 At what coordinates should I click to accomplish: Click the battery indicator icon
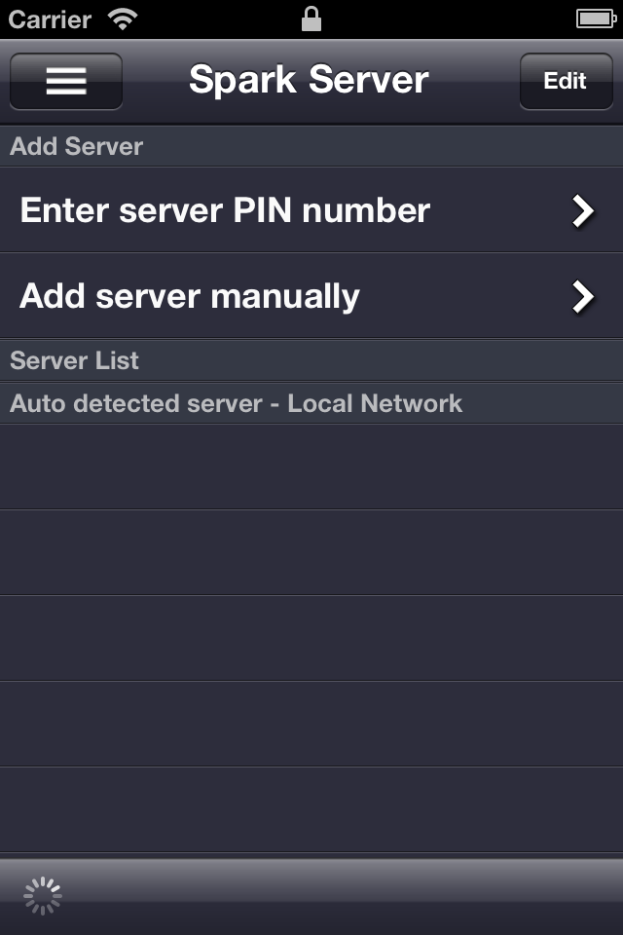(x=596, y=19)
